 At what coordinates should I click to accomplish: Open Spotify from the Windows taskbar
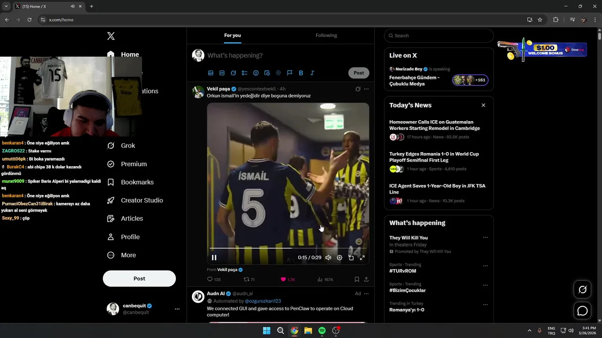[322, 330]
